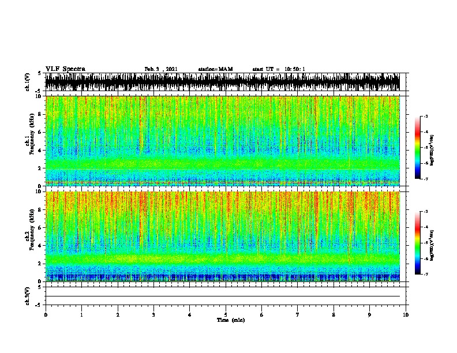457x353 pixels.
Task: Click the 4 tick on time axis
Action: [190, 314]
